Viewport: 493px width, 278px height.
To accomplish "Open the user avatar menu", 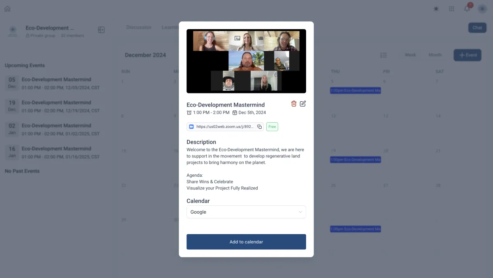I will 482,9.
